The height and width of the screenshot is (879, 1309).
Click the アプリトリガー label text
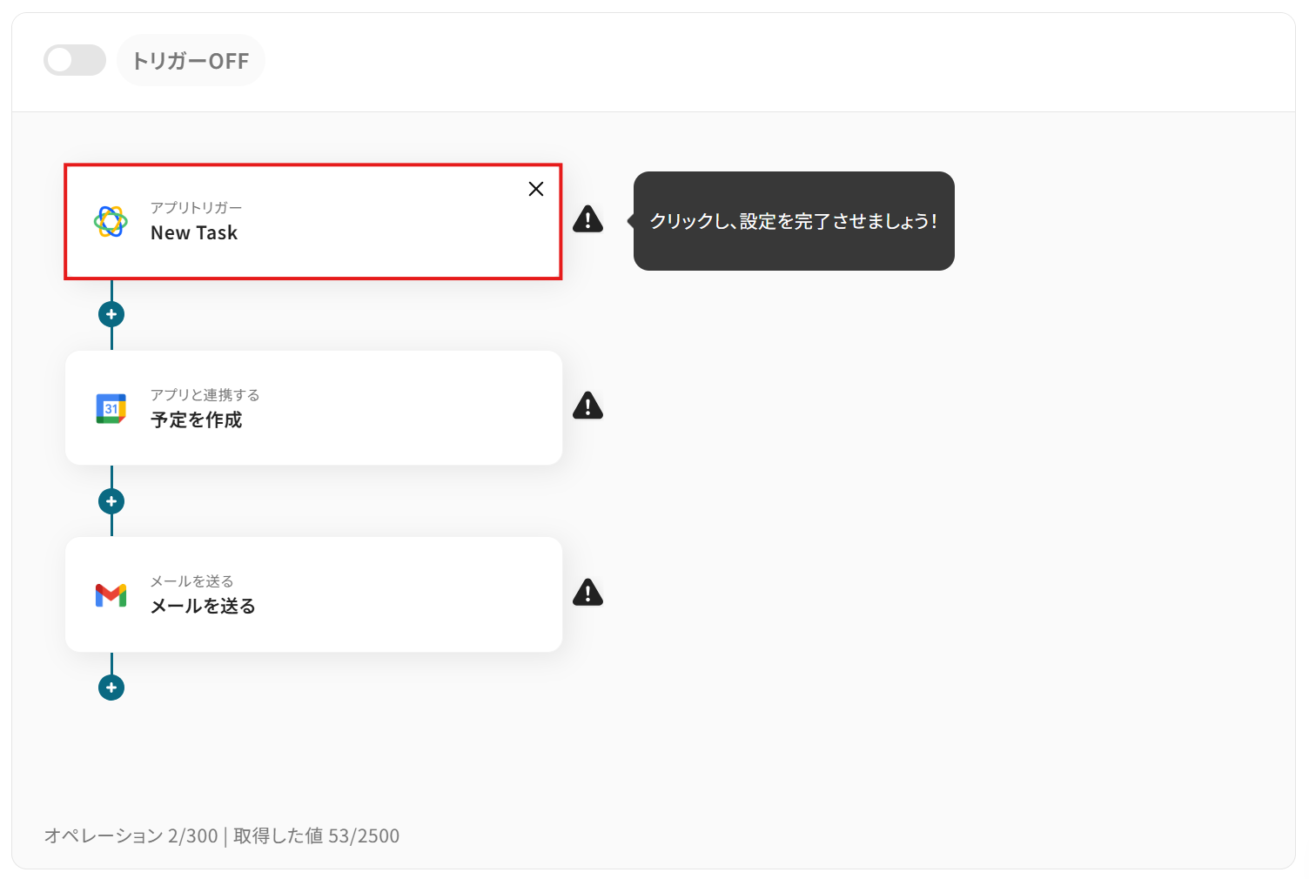[197, 208]
